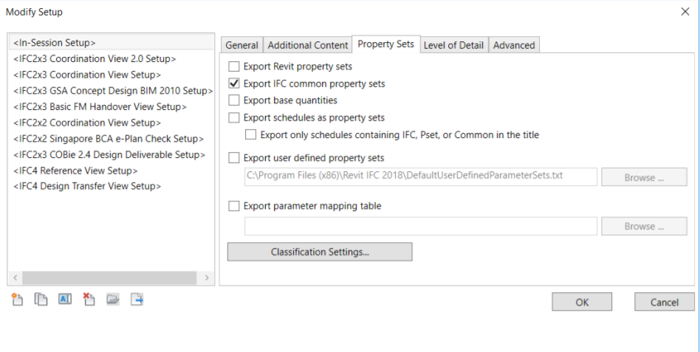The height and width of the screenshot is (352, 700).
Task: Go to the Level of Detail tab
Action: coord(453,45)
